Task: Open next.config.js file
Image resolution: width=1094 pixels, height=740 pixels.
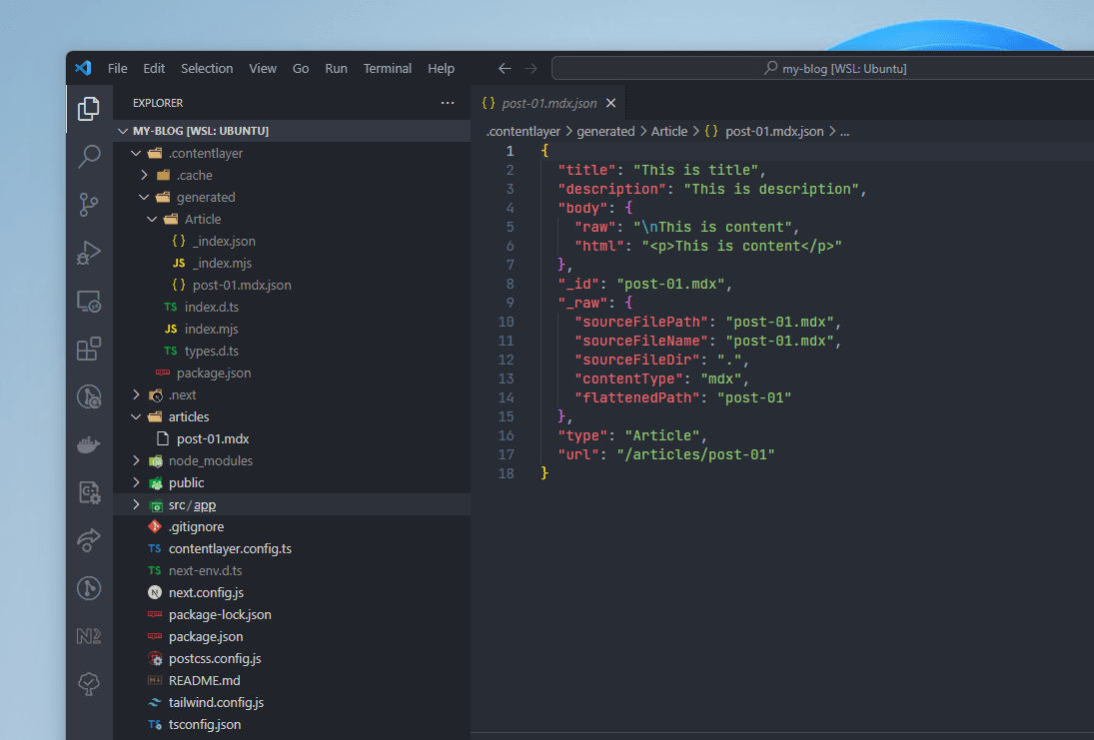Action: pyautogui.click(x=292, y=592)
